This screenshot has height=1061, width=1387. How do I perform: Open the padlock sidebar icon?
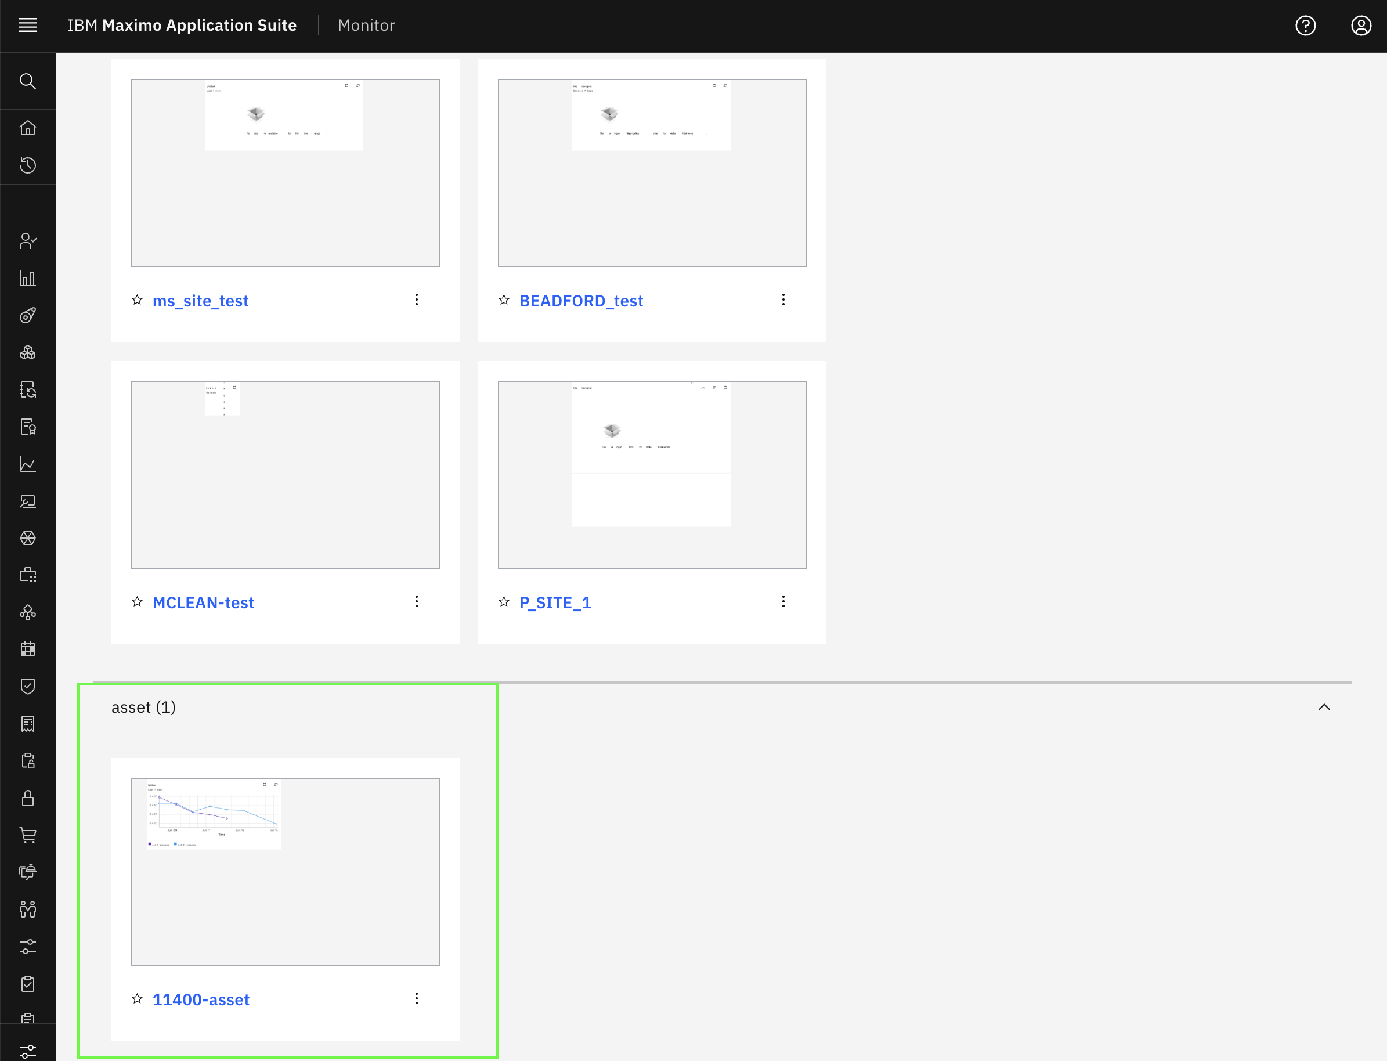(x=28, y=798)
